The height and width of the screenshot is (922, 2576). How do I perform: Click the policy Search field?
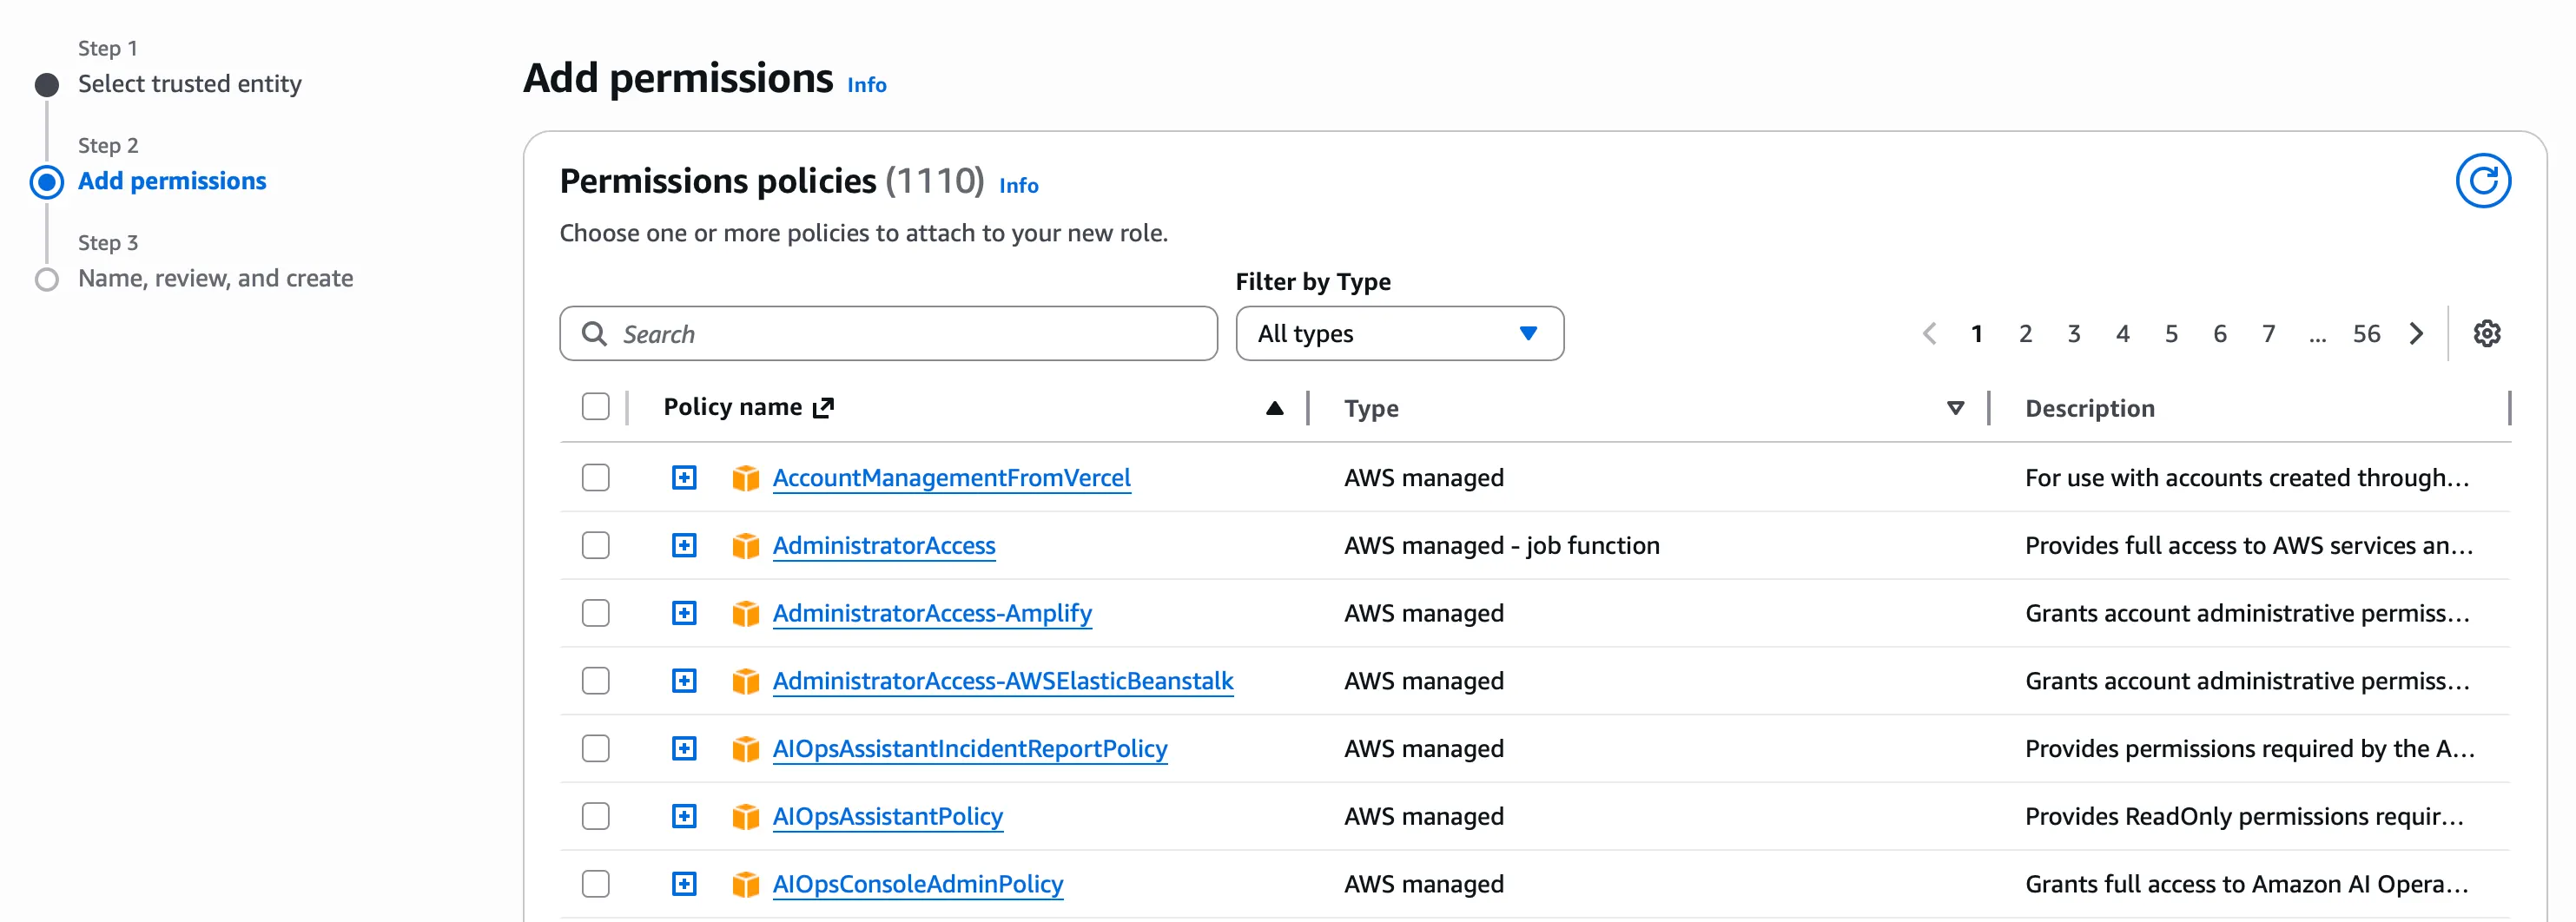pos(888,333)
